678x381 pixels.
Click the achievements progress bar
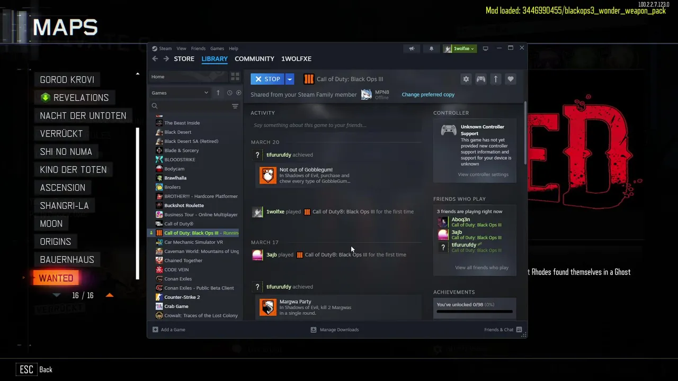(475, 312)
